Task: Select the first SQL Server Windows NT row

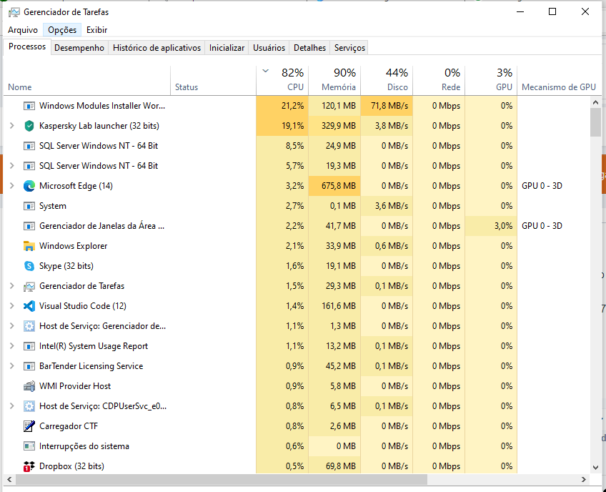Action: 297,146
